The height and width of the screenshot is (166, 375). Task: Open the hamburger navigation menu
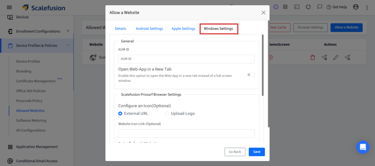tap(9, 8)
